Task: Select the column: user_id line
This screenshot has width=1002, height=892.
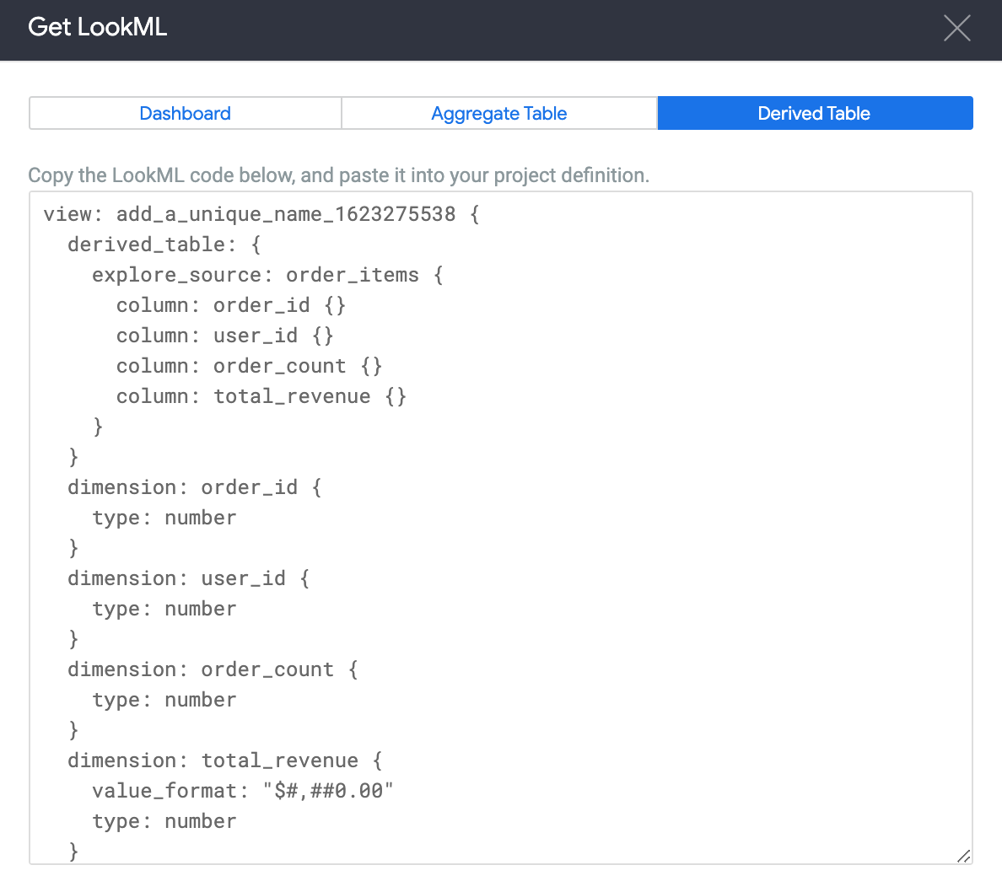Action: click(224, 335)
